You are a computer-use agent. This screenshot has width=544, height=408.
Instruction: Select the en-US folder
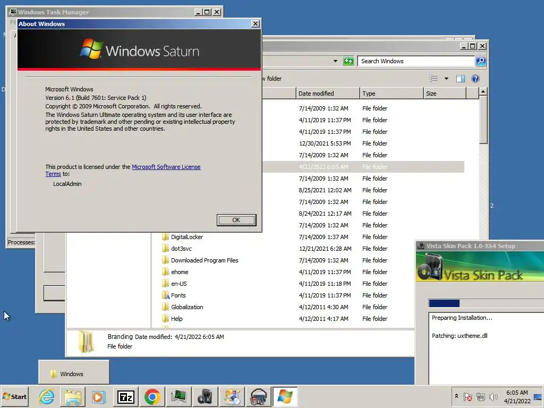pos(178,284)
